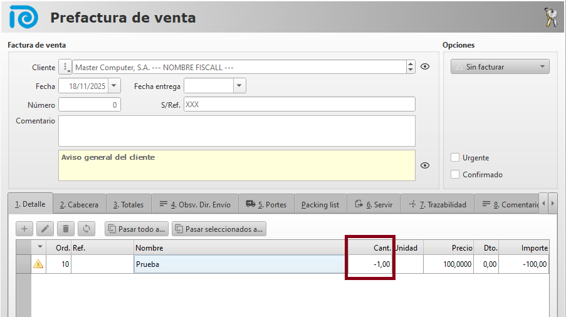Click the warning triangle on Prueba row

tap(38, 264)
